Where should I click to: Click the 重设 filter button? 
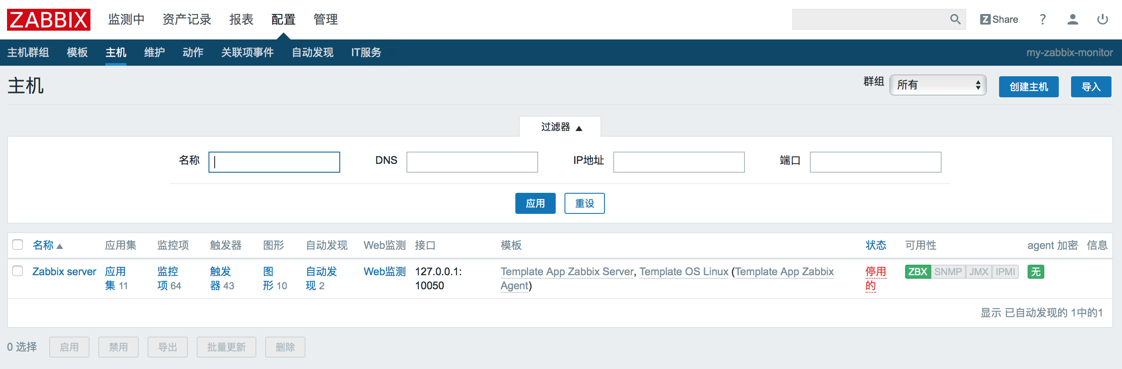[x=585, y=203]
